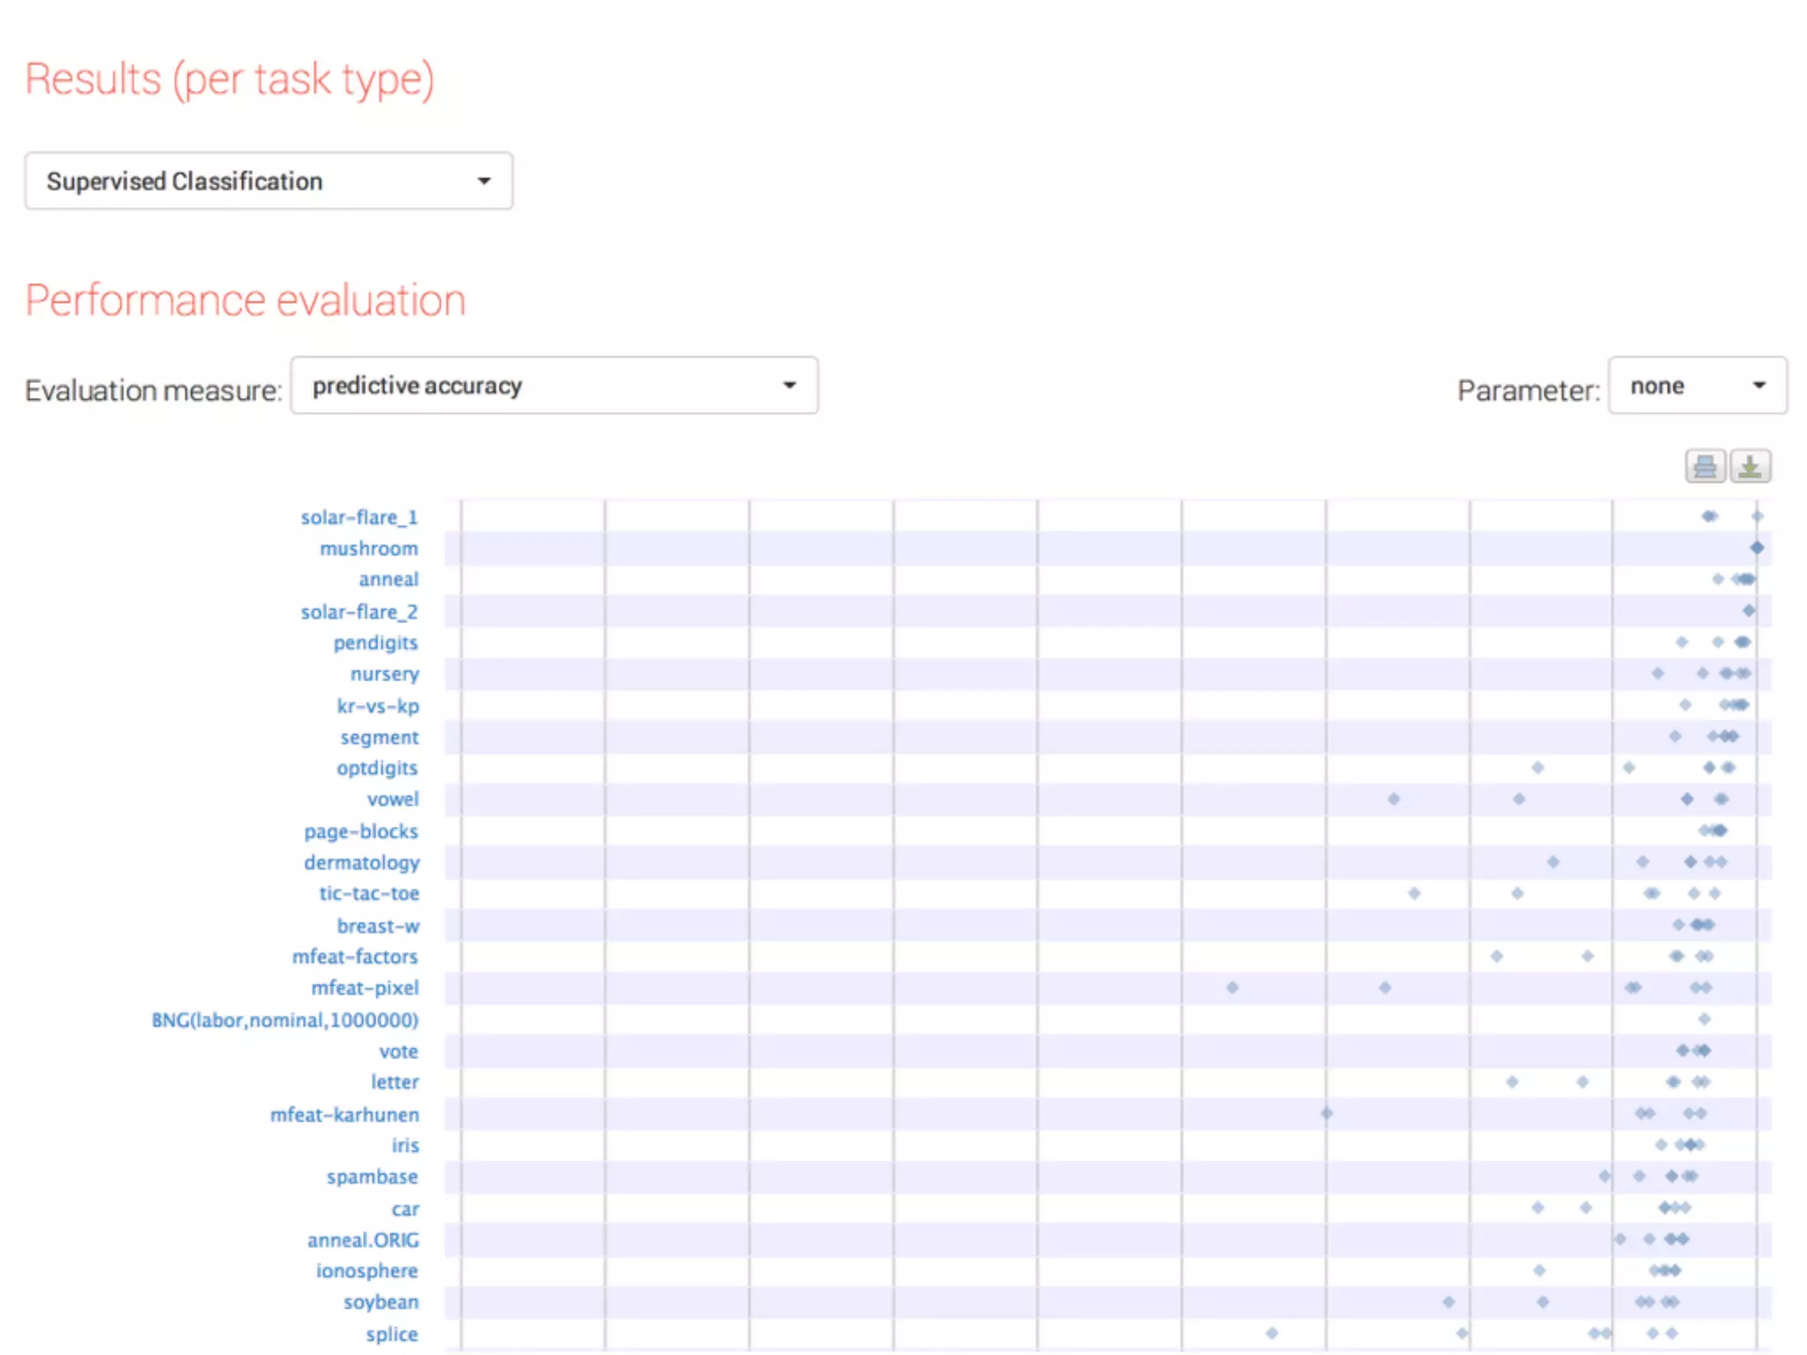
Task: Open the tic-tac-toe dataset link
Action: tap(369, 894)
